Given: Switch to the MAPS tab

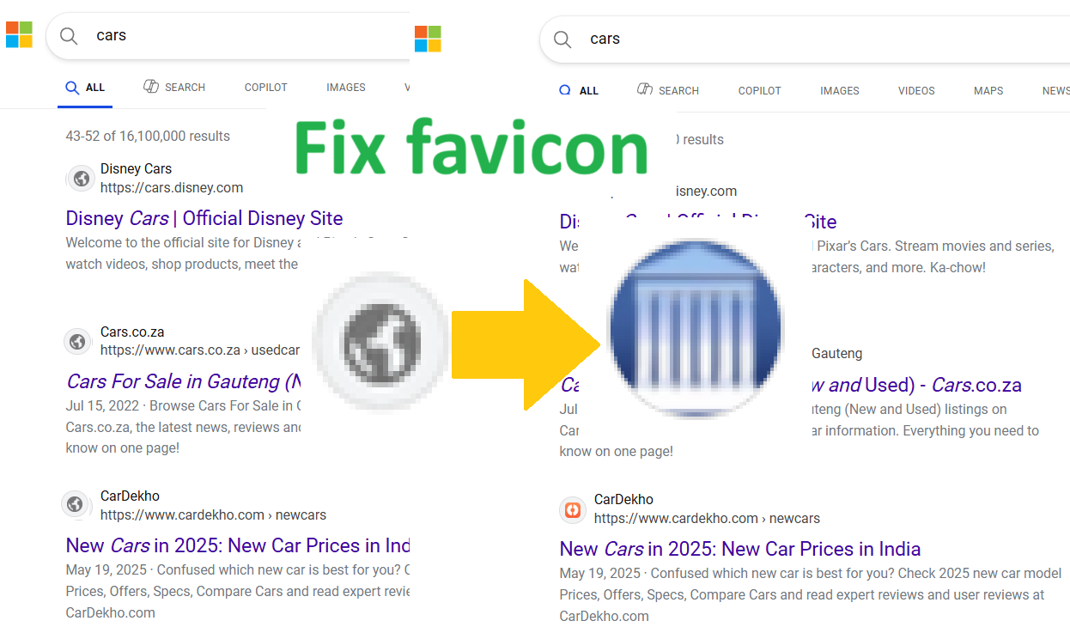Looking at the screenshot, I should 988,90.
